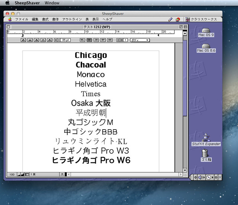Open the host SheepShaver menu in the macOS menu bar
This screenshot has width=238, height=205.
click(x=27, y=3)
